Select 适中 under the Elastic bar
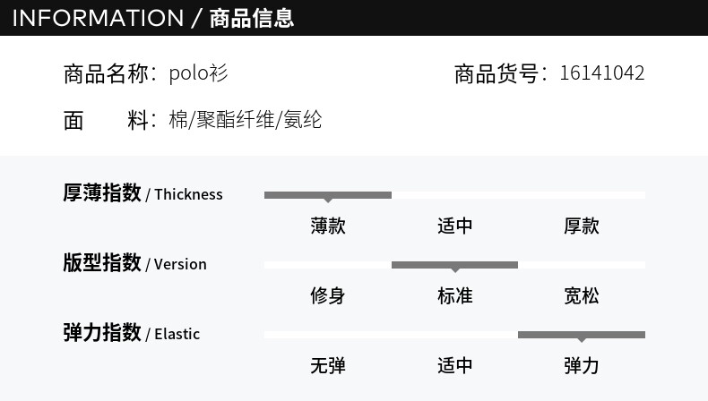Image resolution: width=708 pixels, height=401 pixels. pos(454,365)
